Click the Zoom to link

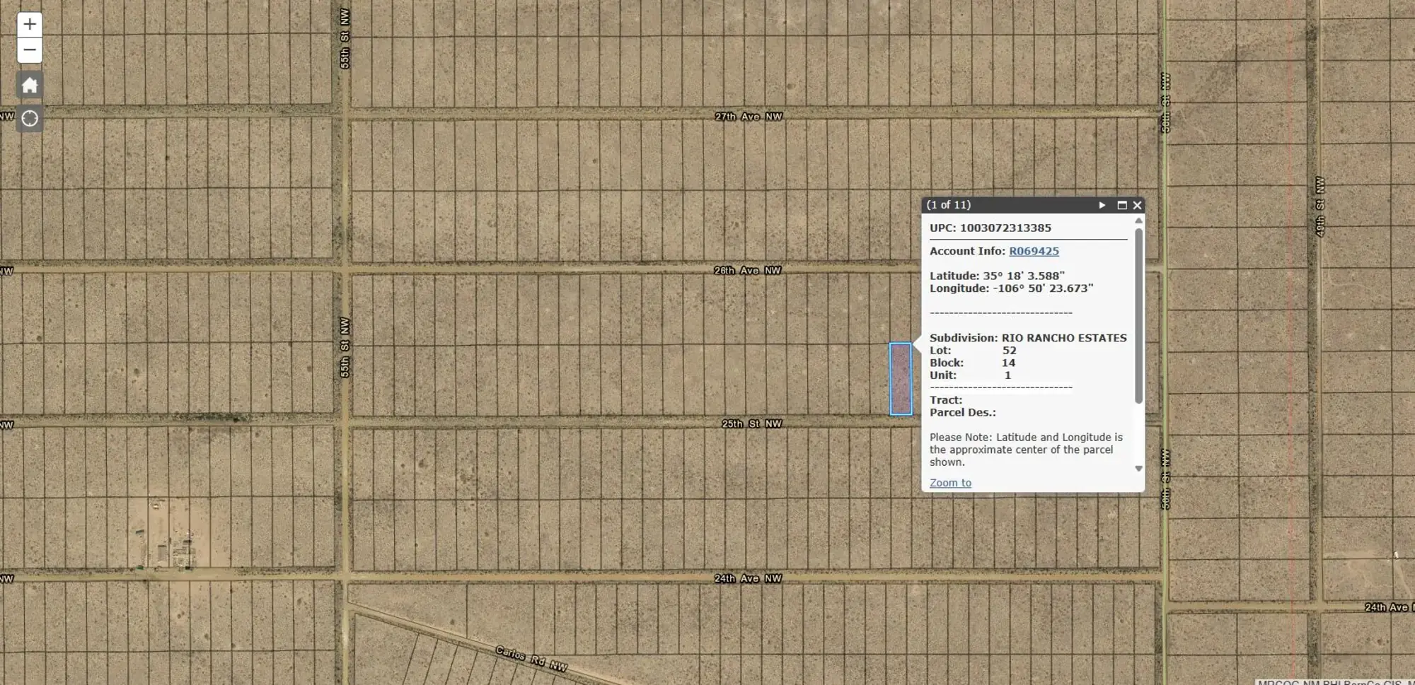coord(950,483)
